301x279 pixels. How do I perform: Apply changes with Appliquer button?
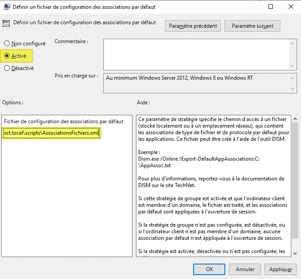point(280,269)
